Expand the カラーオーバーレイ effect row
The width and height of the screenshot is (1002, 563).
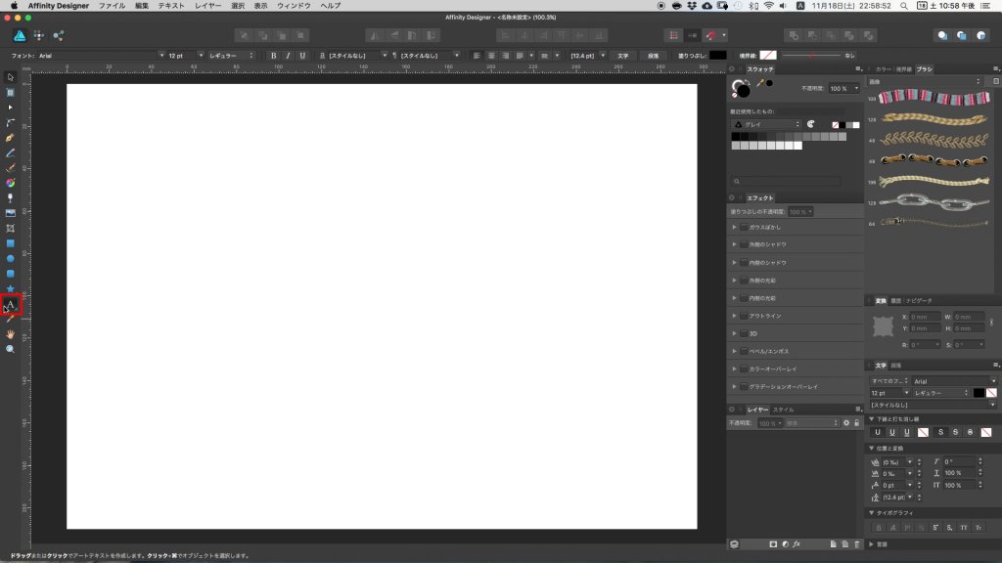(734, 368)
